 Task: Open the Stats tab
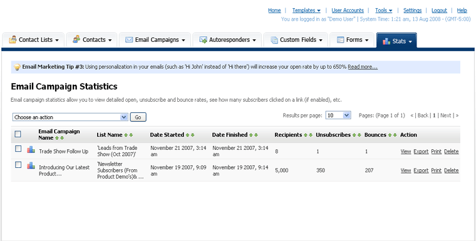(396, 41)
